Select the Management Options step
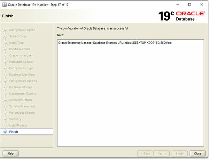This screenshot has height=159, width=209. [22, 93]
